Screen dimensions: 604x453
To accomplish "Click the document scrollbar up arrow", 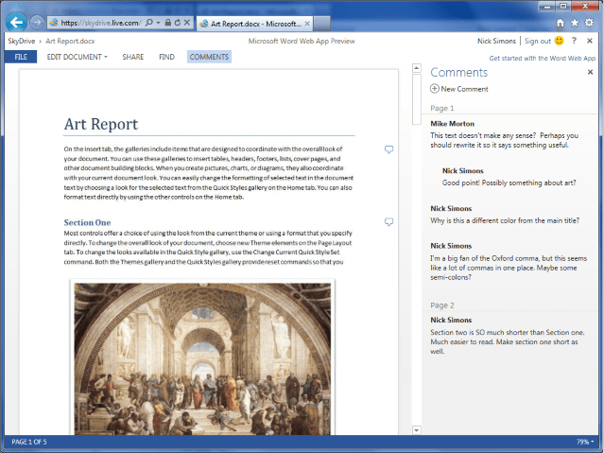I will click(417, 68).
